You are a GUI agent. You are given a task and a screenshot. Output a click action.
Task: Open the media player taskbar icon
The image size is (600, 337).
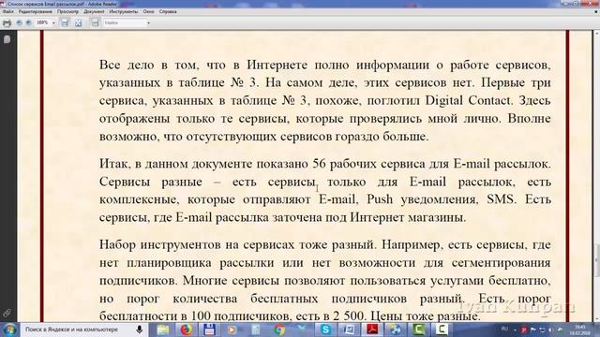tap(232, 330)
